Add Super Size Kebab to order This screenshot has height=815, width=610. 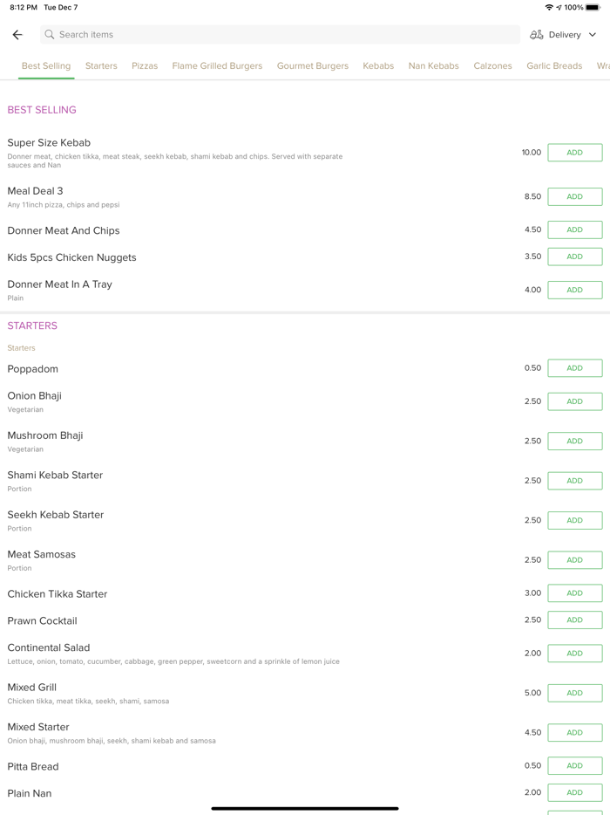[x=574, y=153]
